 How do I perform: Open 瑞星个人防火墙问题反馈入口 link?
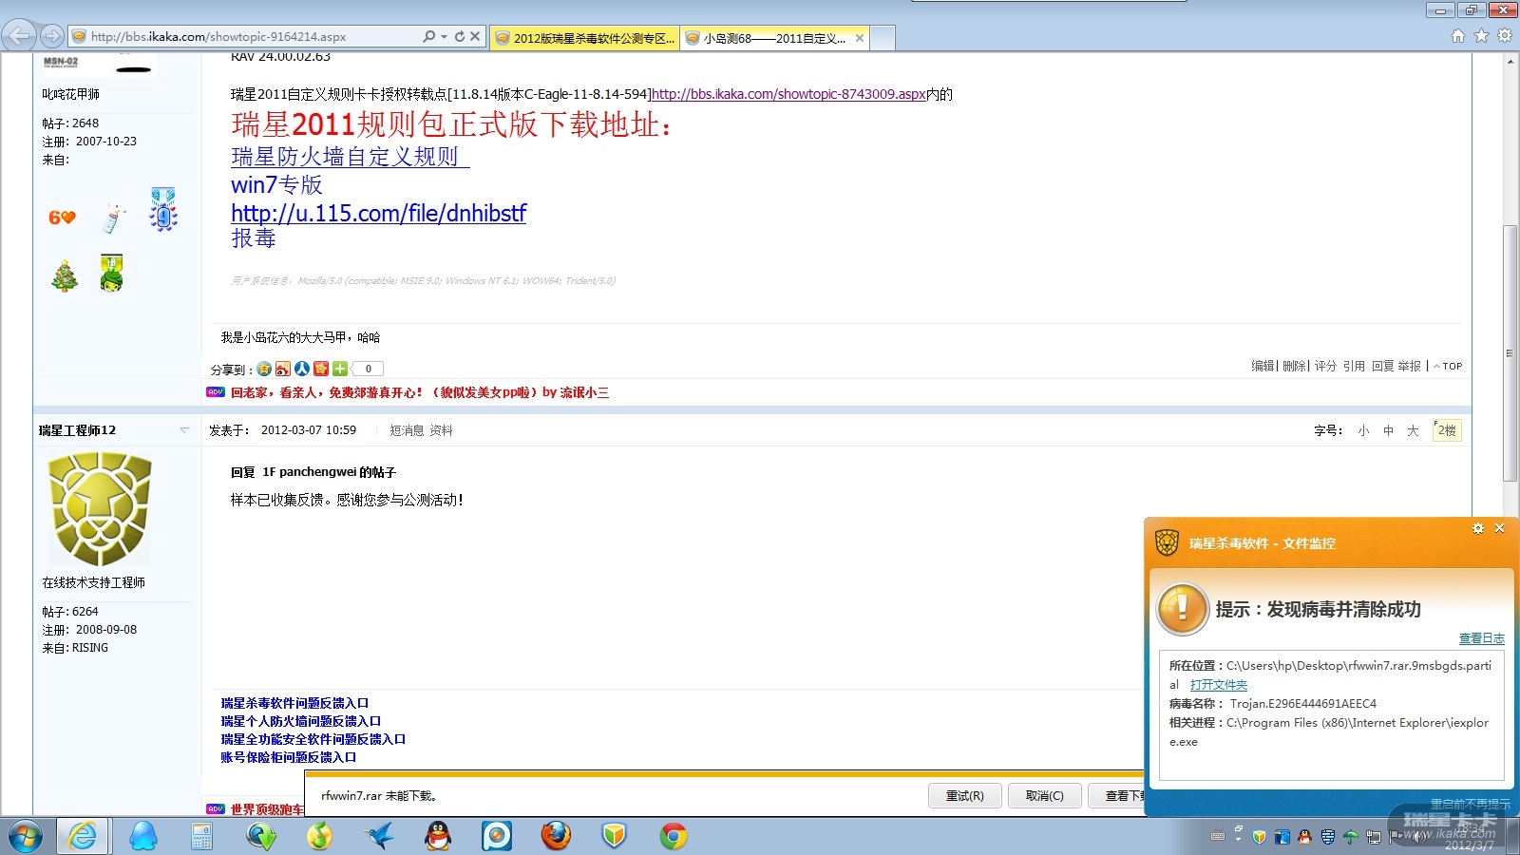click(x=300, y=721)
